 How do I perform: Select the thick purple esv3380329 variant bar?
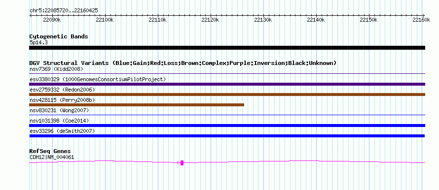tap(227, 84)
